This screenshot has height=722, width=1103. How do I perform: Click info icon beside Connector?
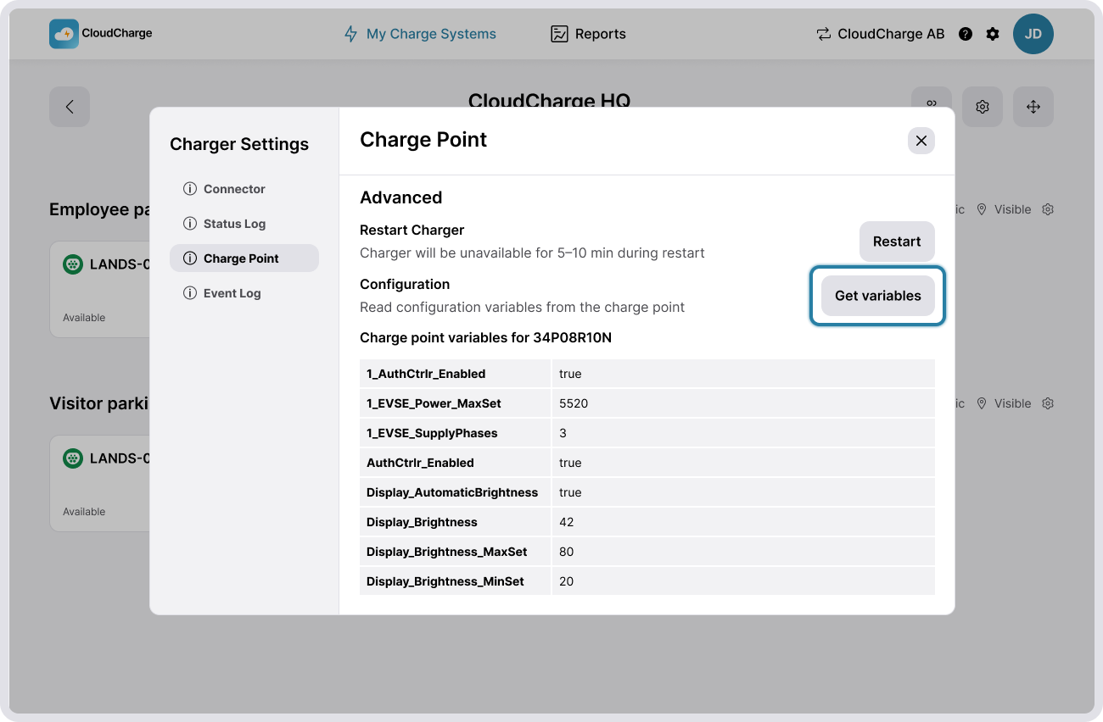tap(190, 189)
